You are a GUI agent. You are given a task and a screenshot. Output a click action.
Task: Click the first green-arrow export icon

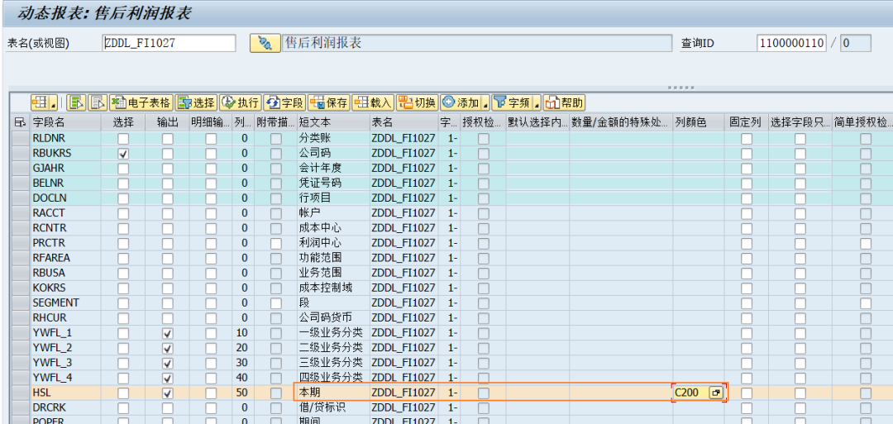(x=76, y=102)
